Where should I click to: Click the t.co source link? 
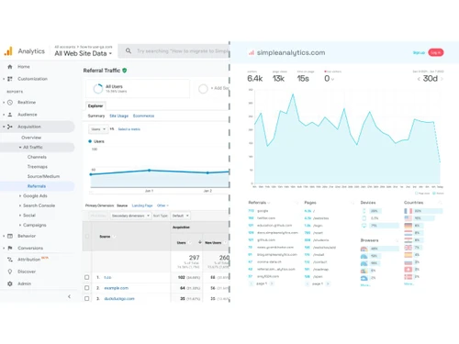107,277
